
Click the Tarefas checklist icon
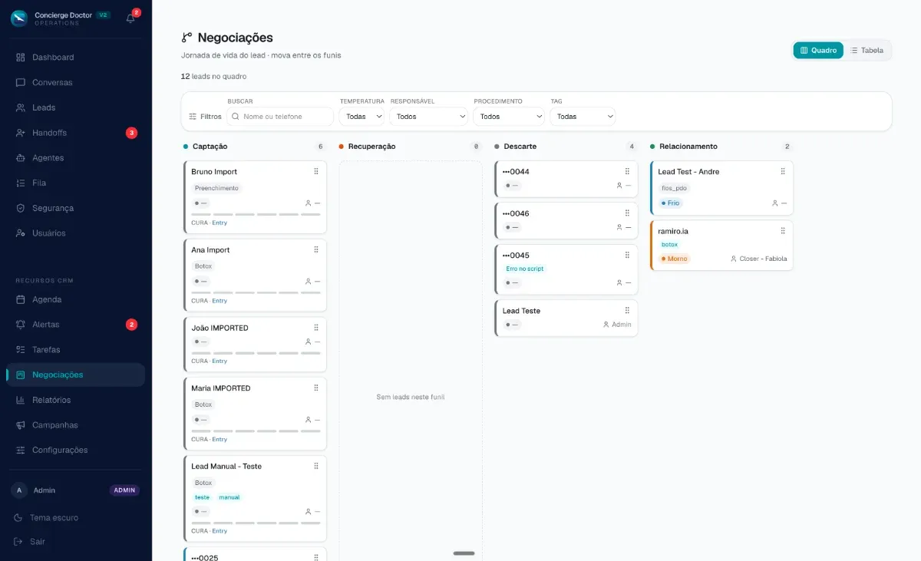coord(21,350)
